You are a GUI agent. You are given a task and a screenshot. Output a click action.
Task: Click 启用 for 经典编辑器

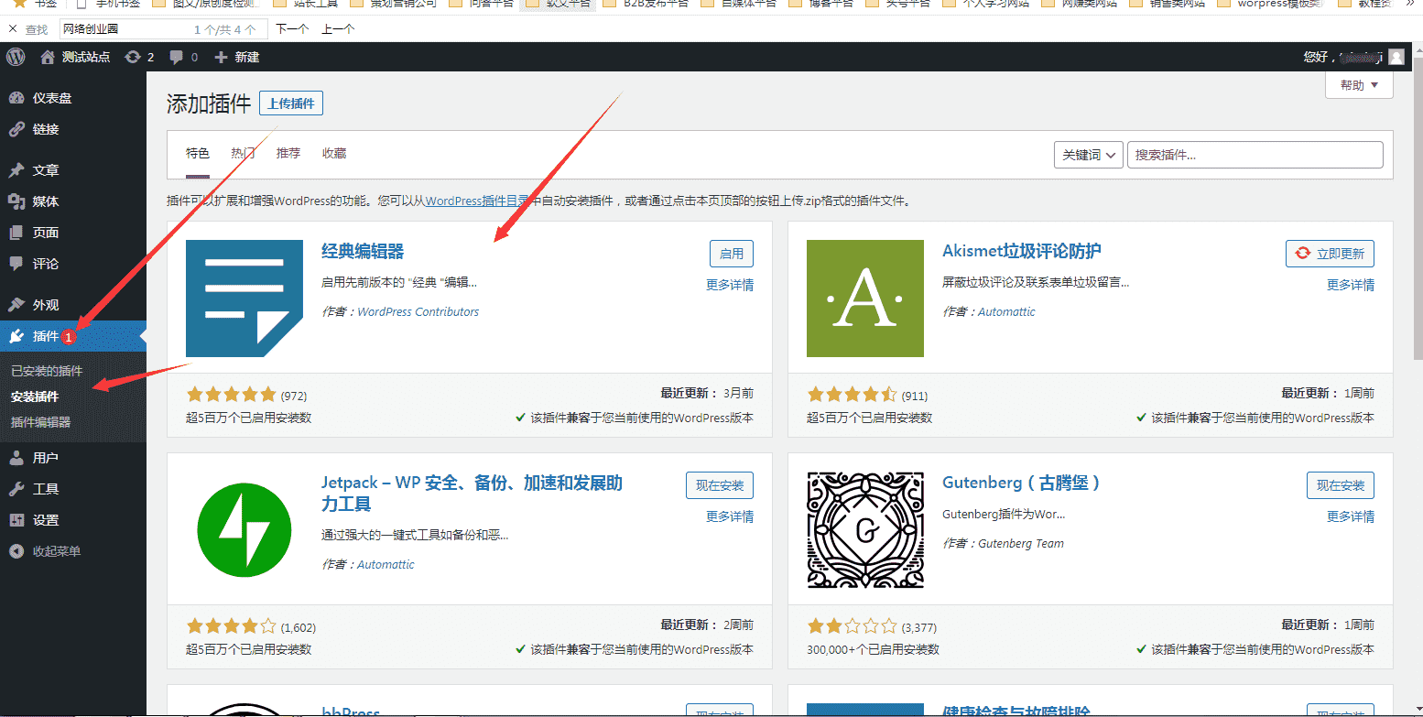(732, 254)
